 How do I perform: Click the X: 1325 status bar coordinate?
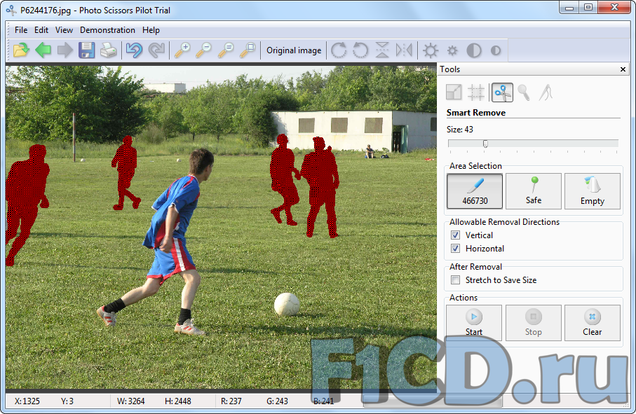pos(27,401)
